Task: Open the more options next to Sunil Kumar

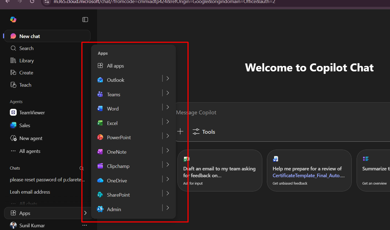Action: point(85,225)
